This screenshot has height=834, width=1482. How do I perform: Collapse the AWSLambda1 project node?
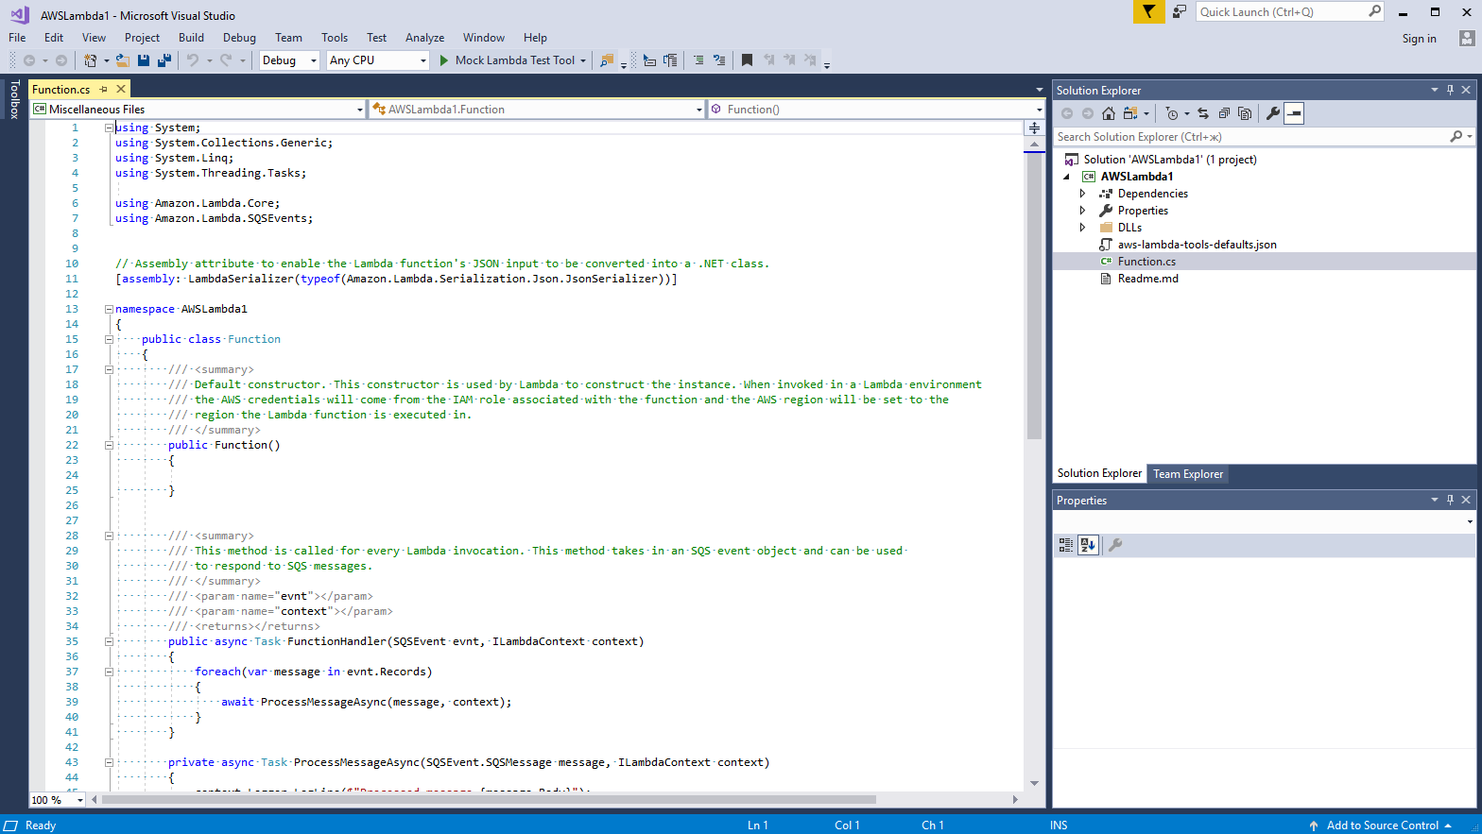tap(1067, 177)
